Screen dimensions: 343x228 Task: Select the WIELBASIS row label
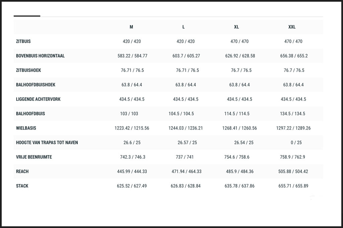point(26,128)
